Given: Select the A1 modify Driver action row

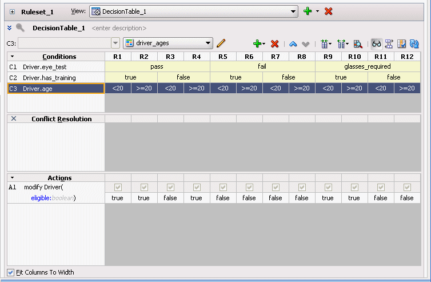Looking at the screenshot, I should pos(56,188).
